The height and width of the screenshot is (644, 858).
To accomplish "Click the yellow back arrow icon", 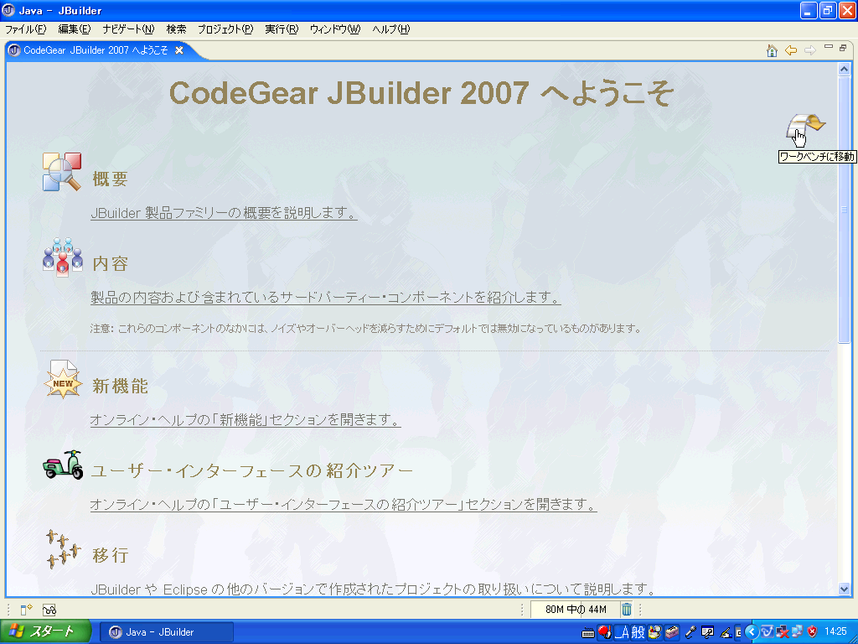I will point(790,50).
